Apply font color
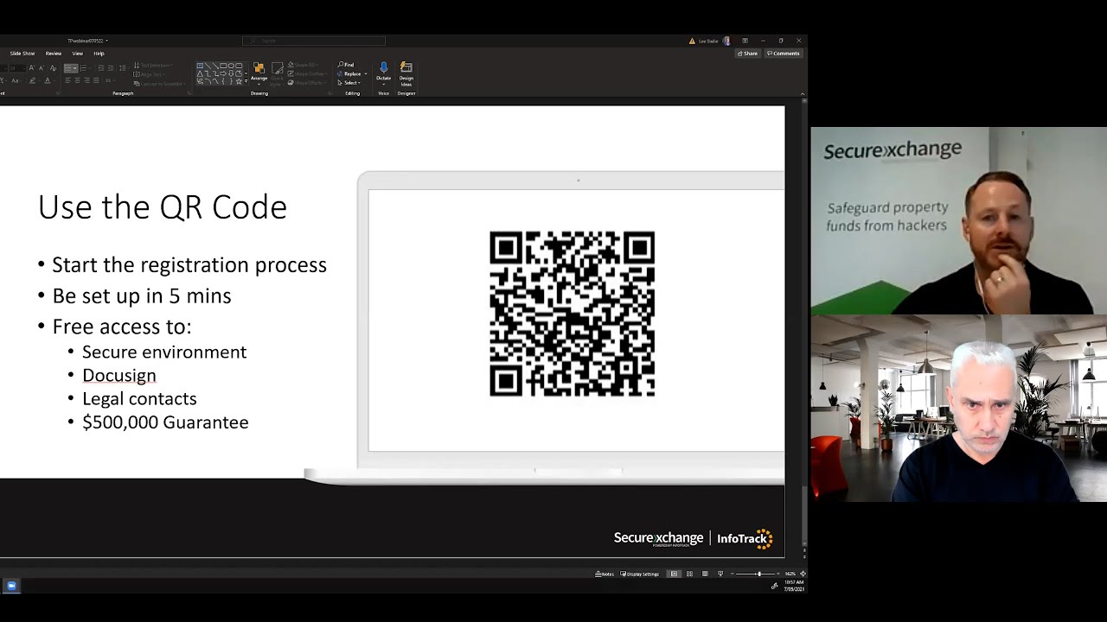 pyautogui.click(x=48, y=80)
